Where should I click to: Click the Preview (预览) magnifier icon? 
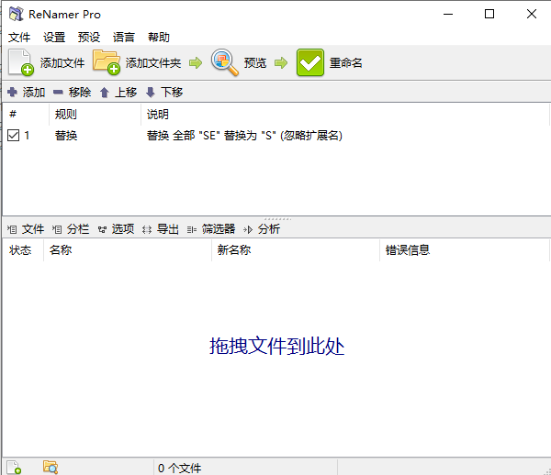tap(225, 62)
